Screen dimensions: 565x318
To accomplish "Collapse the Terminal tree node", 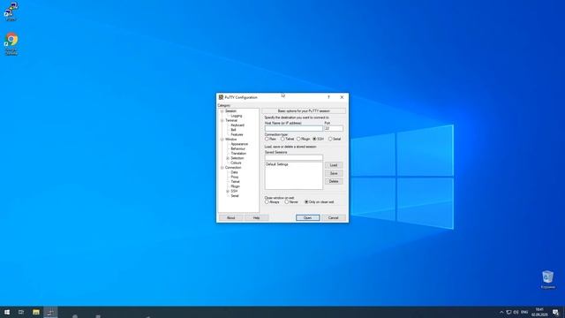I will (x=222, y=120).
